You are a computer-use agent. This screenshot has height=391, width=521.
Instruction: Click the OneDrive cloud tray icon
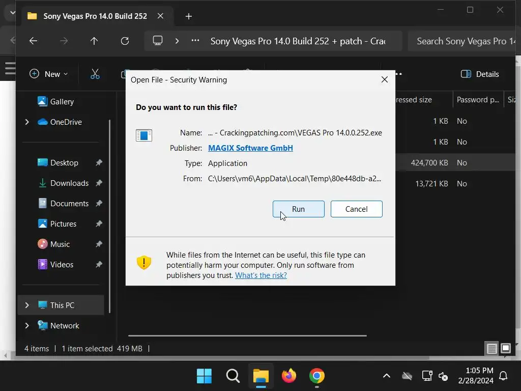coord(407,376)
